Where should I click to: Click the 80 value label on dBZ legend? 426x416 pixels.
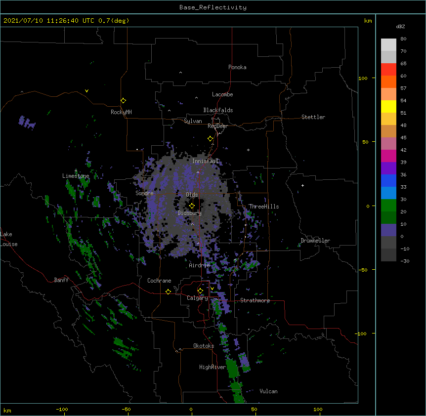coord(403,39)
